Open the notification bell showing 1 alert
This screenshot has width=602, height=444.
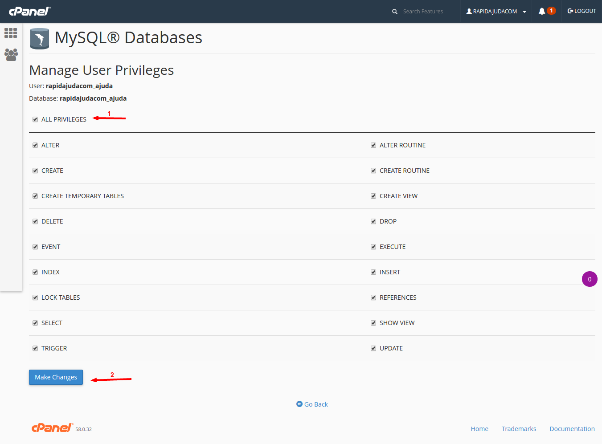(547, 11)
